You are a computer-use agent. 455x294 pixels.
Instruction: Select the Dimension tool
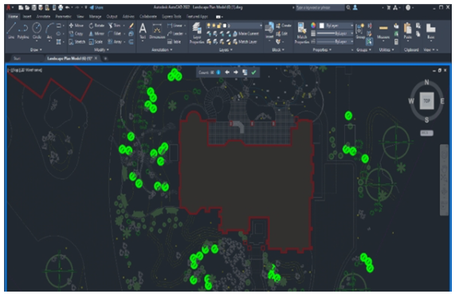pos(157,30)
